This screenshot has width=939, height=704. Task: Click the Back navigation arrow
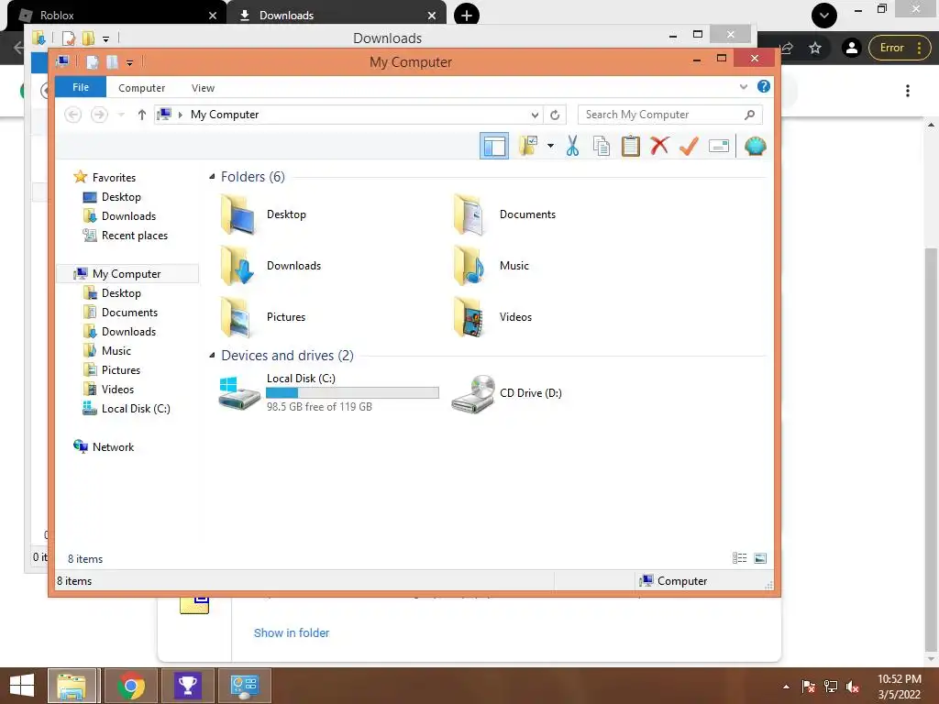click(x=73, y=115)
